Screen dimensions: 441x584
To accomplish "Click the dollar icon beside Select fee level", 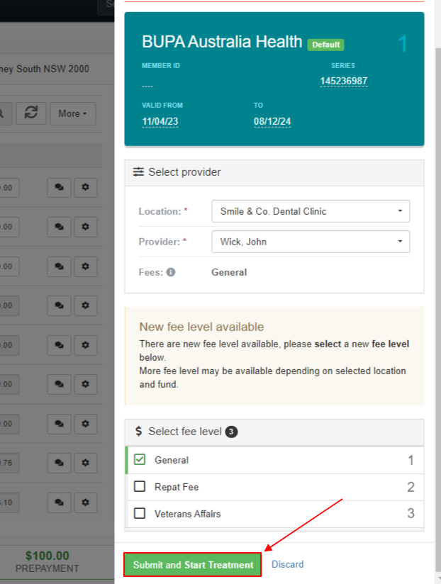I will (138, 432).
